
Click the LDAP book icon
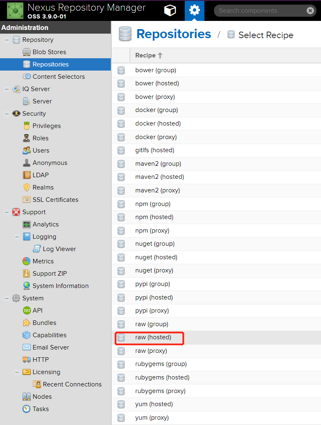tap(27, 175)
